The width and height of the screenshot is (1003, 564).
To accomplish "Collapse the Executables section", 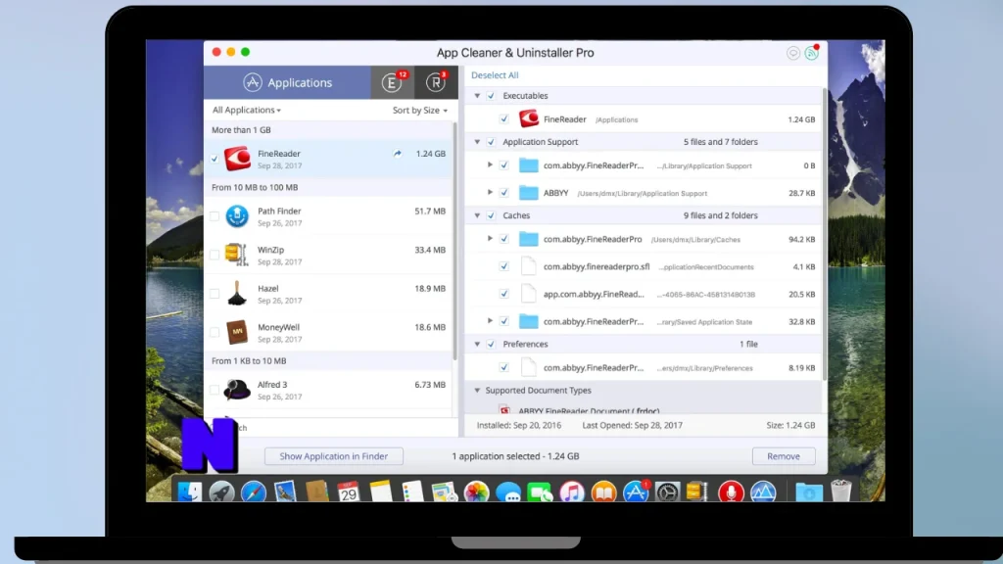I will [477, 96].
